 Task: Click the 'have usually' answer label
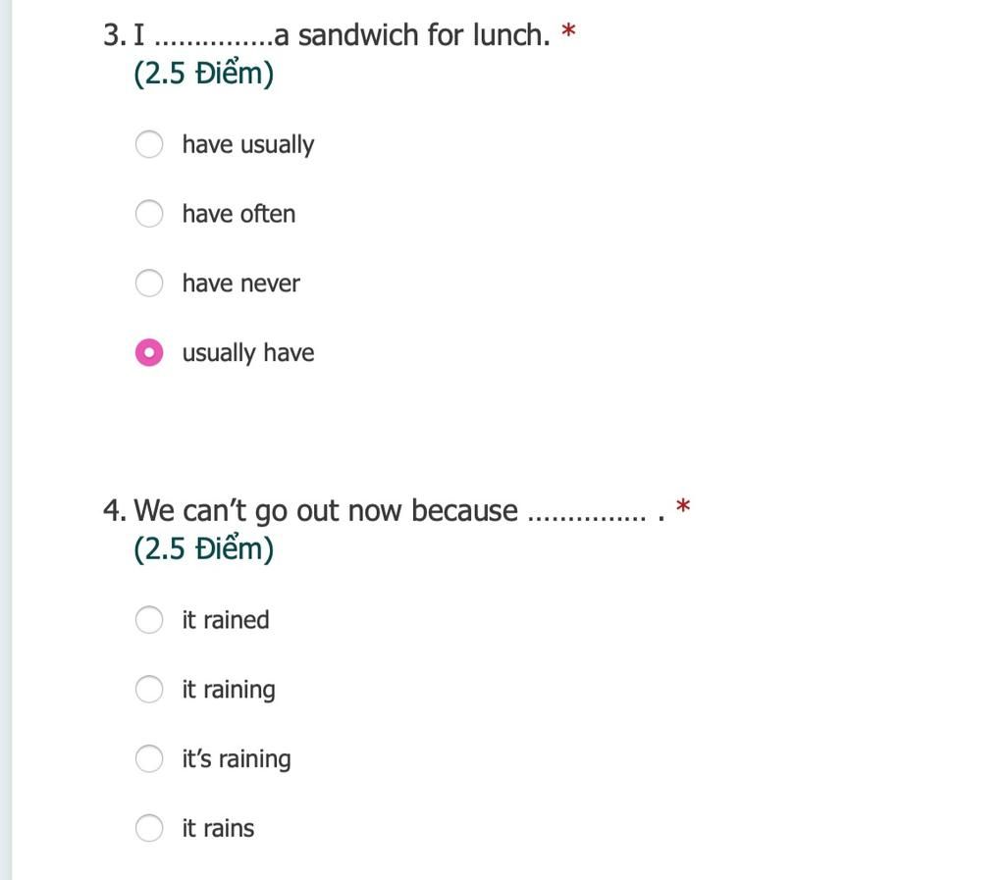[248, 145]
